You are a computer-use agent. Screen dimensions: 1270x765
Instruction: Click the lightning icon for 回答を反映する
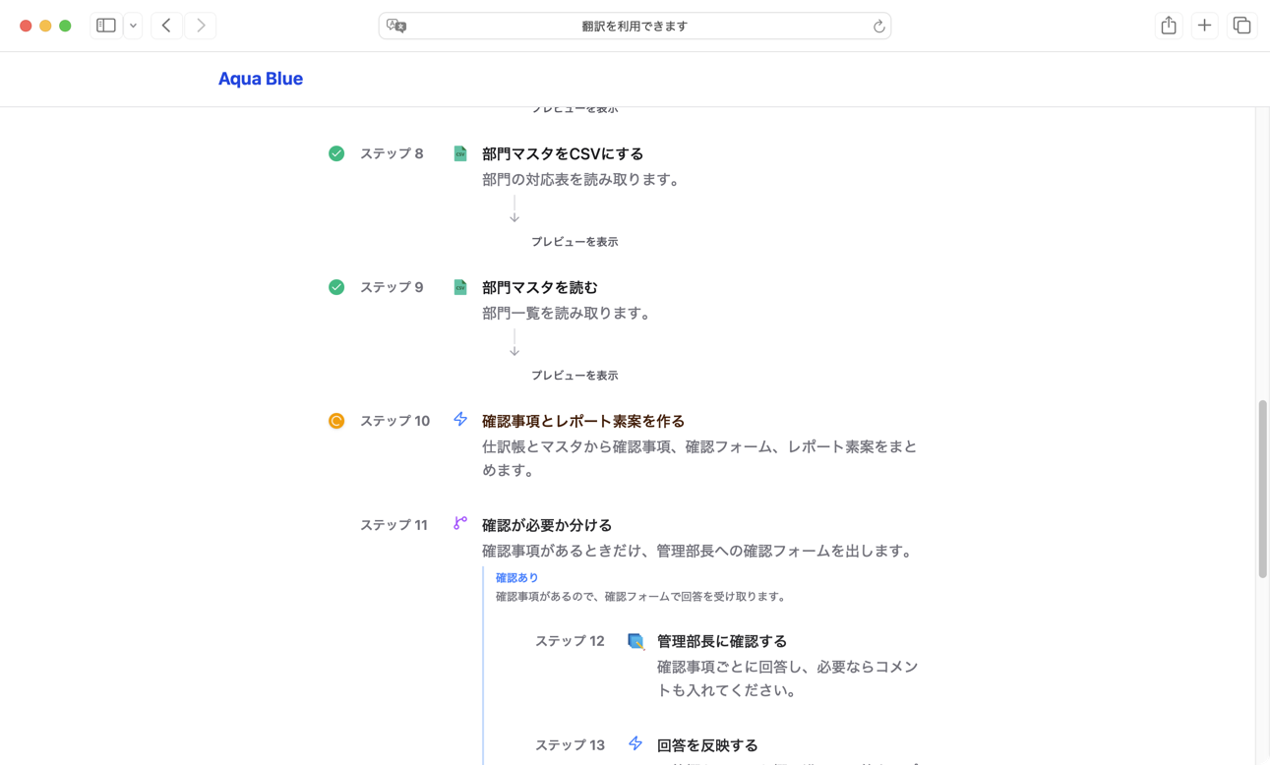(x=635, y=744)
